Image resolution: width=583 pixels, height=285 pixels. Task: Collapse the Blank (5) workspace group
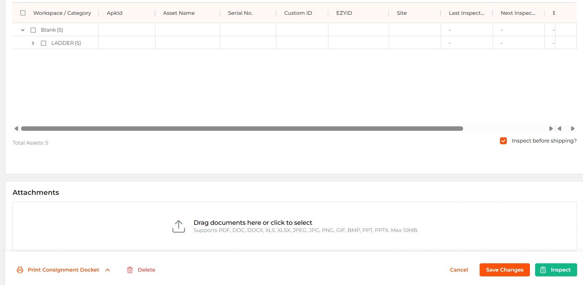pos(23,30)
